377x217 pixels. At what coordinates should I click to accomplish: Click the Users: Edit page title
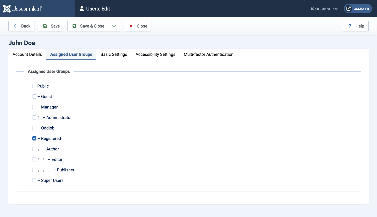[98, 9]
